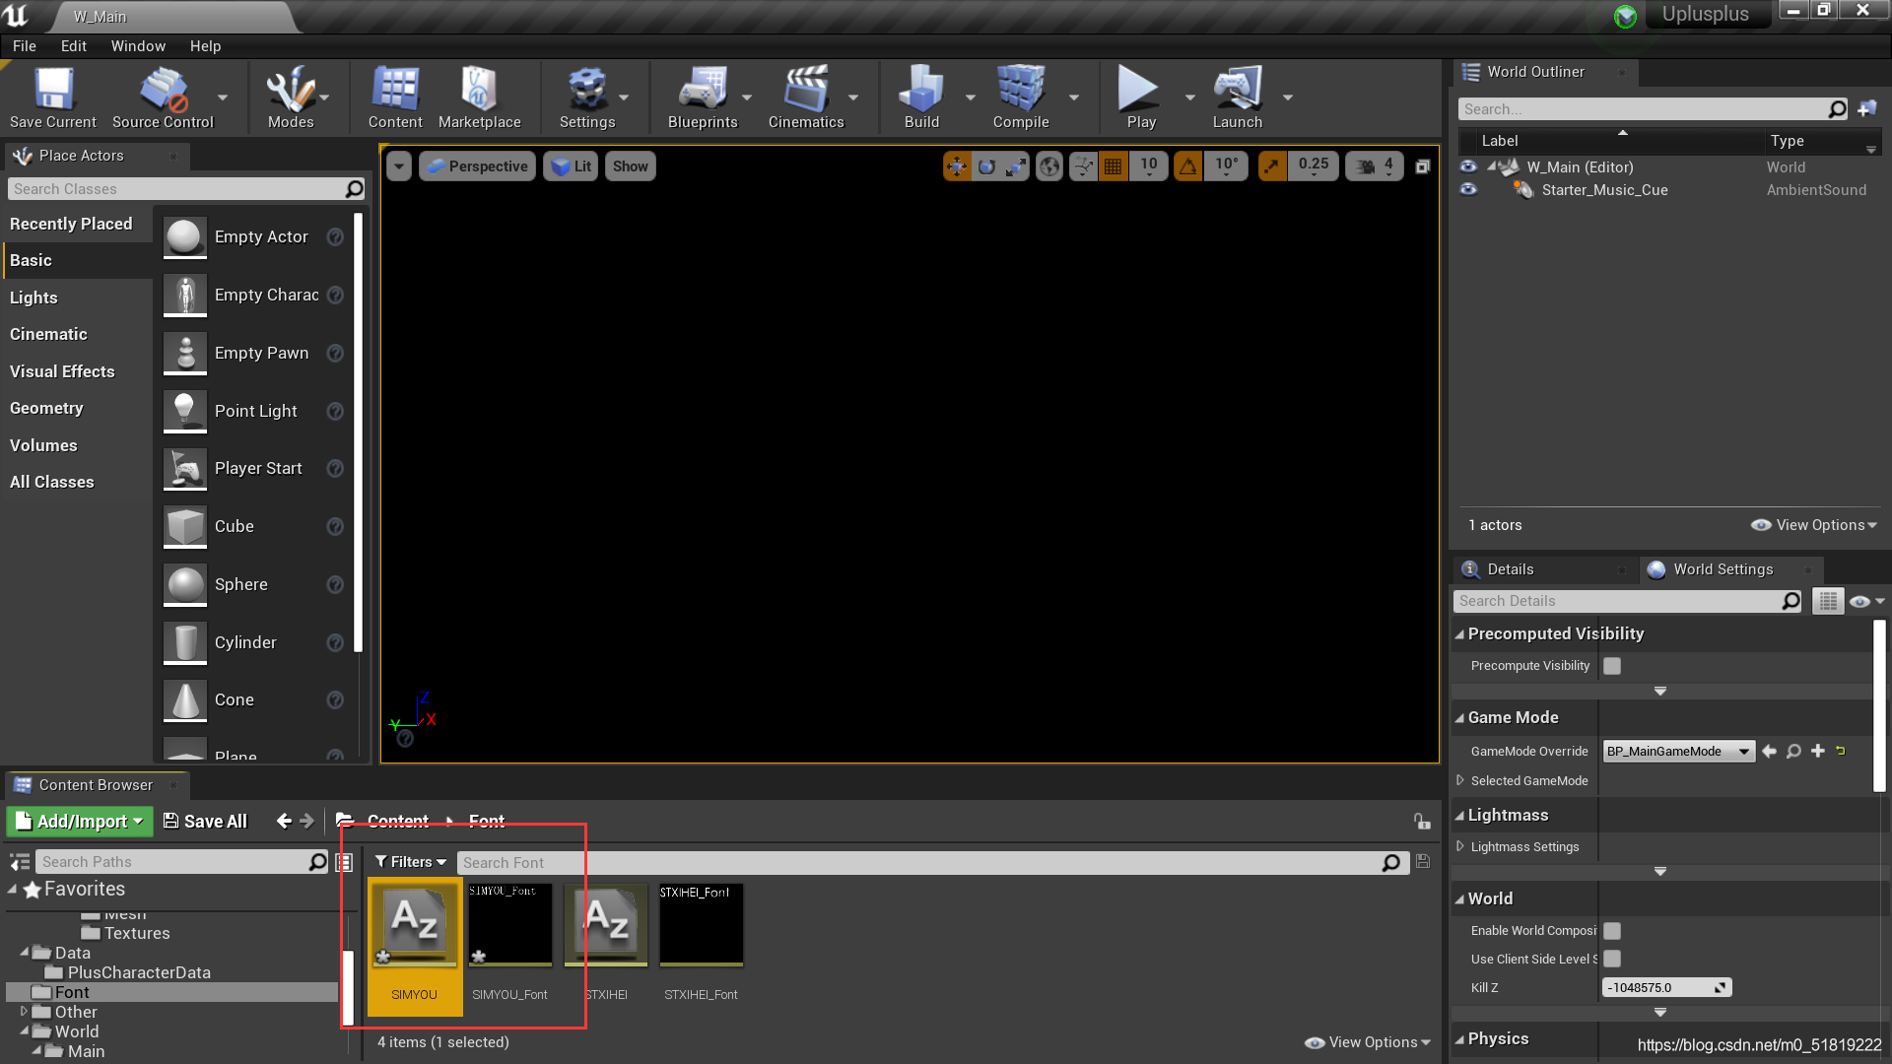Toggle grid snapping icon in the viewport

1113,166
